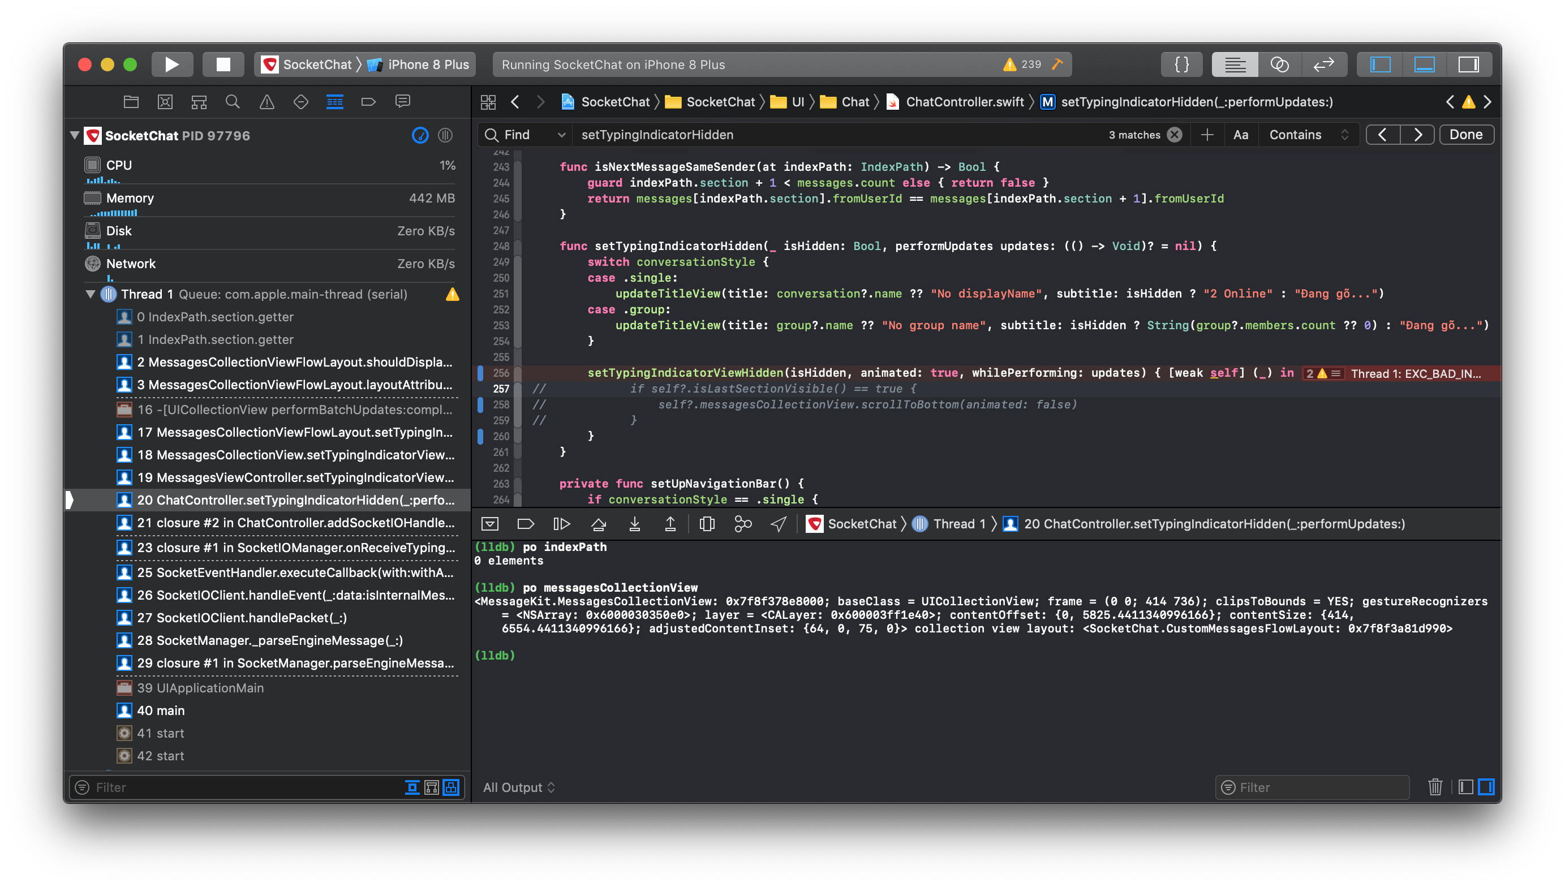
Task: Go to previous find match
Action: point(1383,135)
